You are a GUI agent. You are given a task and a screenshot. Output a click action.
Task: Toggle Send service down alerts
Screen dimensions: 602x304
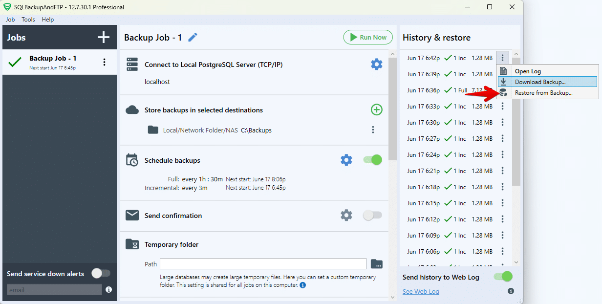click(101, 273)
